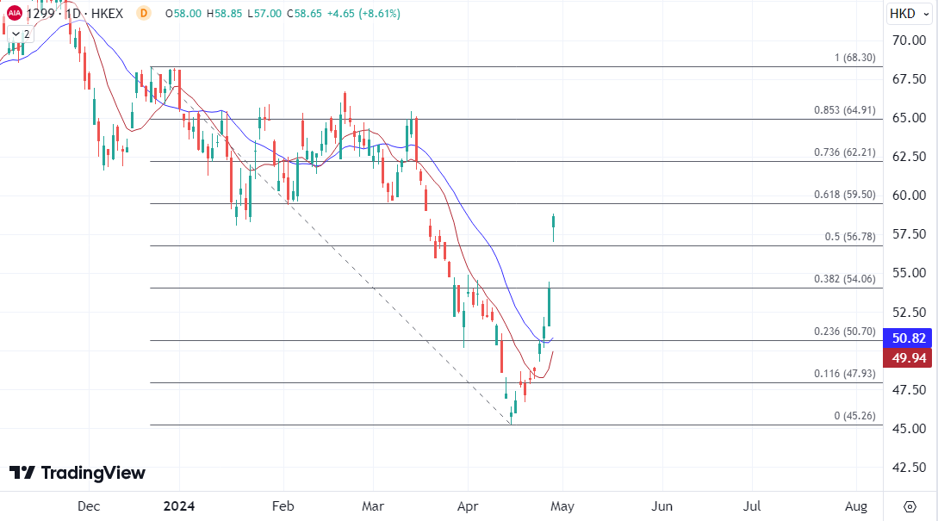
Task: Open the HKD currency dropdown
Action: pyautogui.click(x=910, y=14)
